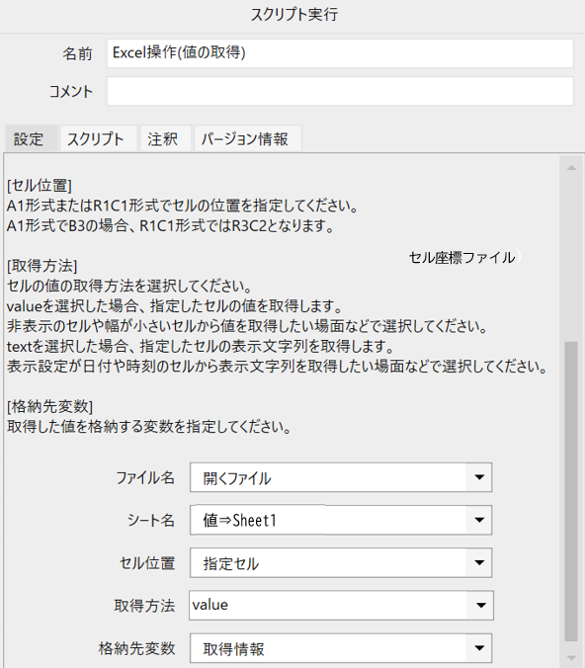Click the scrollbar down arrow

tap(571, 658)
